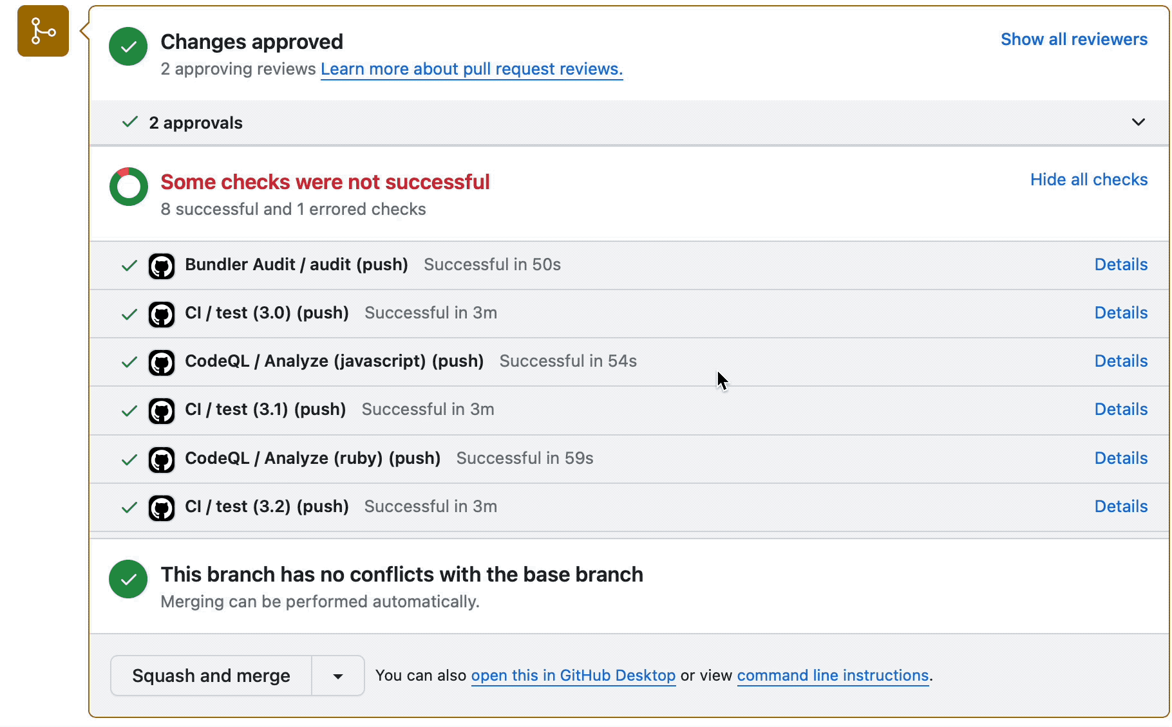The image size is (1172, 727).
Task: Click the CI test (3.2) GitHub avatar
Action: (x=162, y=508)
